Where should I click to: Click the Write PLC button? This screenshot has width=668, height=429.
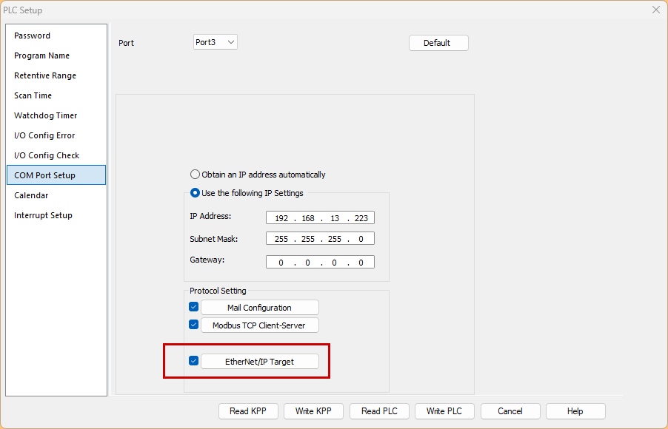[x=444, y=411]
